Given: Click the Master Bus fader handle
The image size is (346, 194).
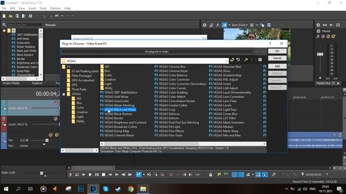Looking at the screenshot, I should click(320, 54).
